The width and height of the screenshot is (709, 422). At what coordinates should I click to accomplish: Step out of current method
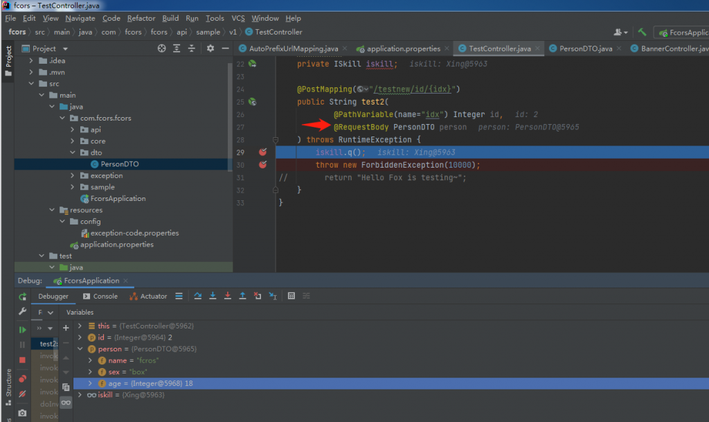click(242, 296)
